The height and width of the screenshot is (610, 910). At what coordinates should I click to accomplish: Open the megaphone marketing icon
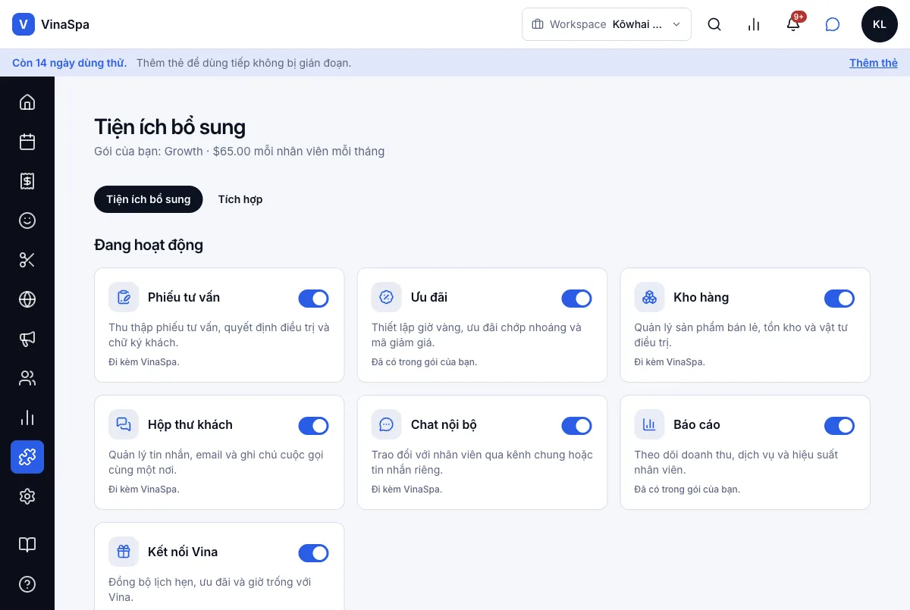[x=27, y=339]
